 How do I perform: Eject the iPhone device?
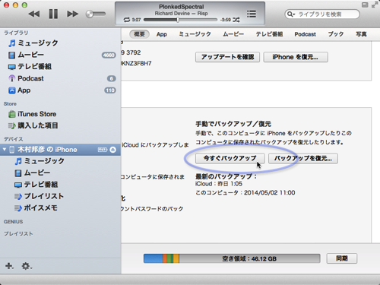pyautogui.click(x=113, y=150)
